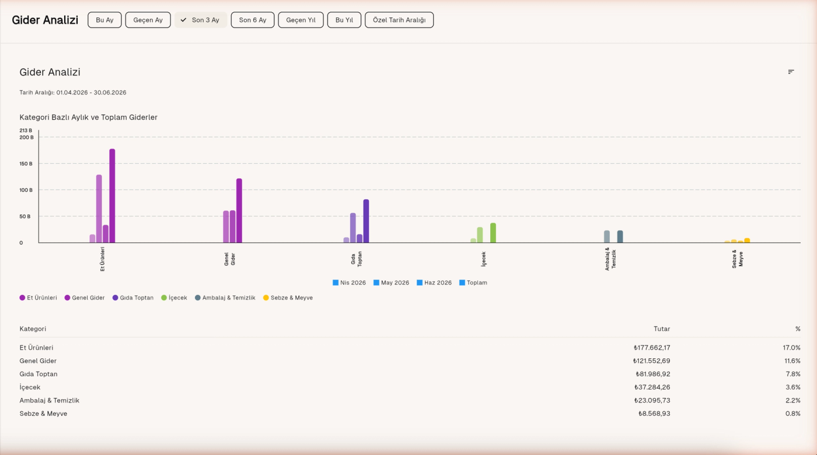The width and height of the screenshot is (817, 455).
Task: Select the amount ₺177.662,17
Action: click(652, 348)
